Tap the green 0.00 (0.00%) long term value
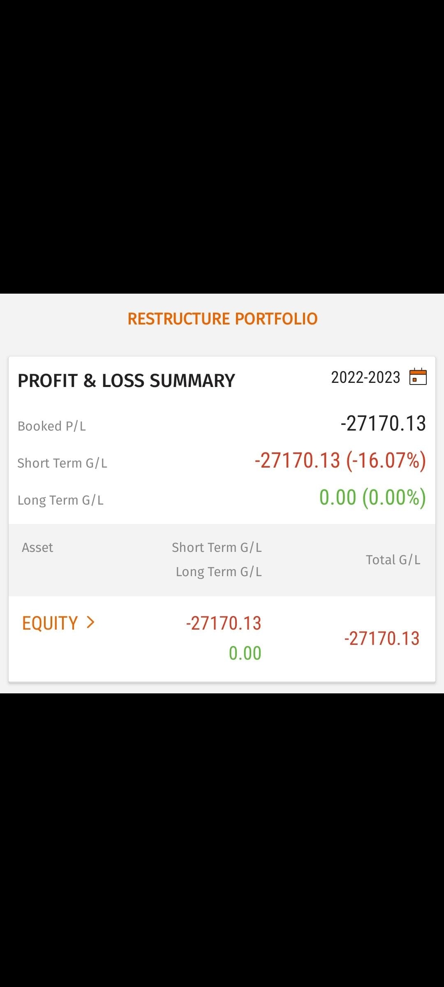Image resolution: width=444 pixels, height=987 pixels. (x=372, y=497)
